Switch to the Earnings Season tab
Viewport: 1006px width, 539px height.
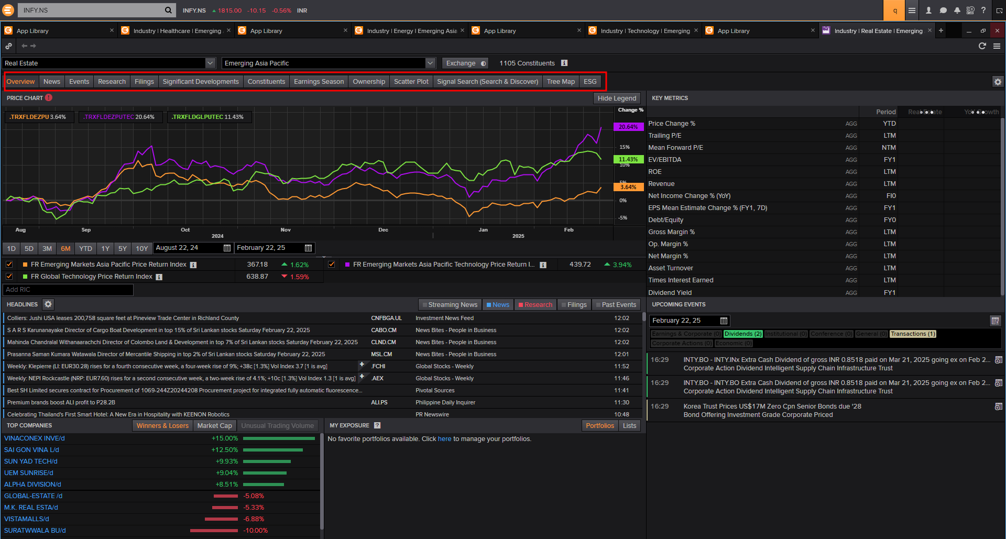click(x=319, y=82)
